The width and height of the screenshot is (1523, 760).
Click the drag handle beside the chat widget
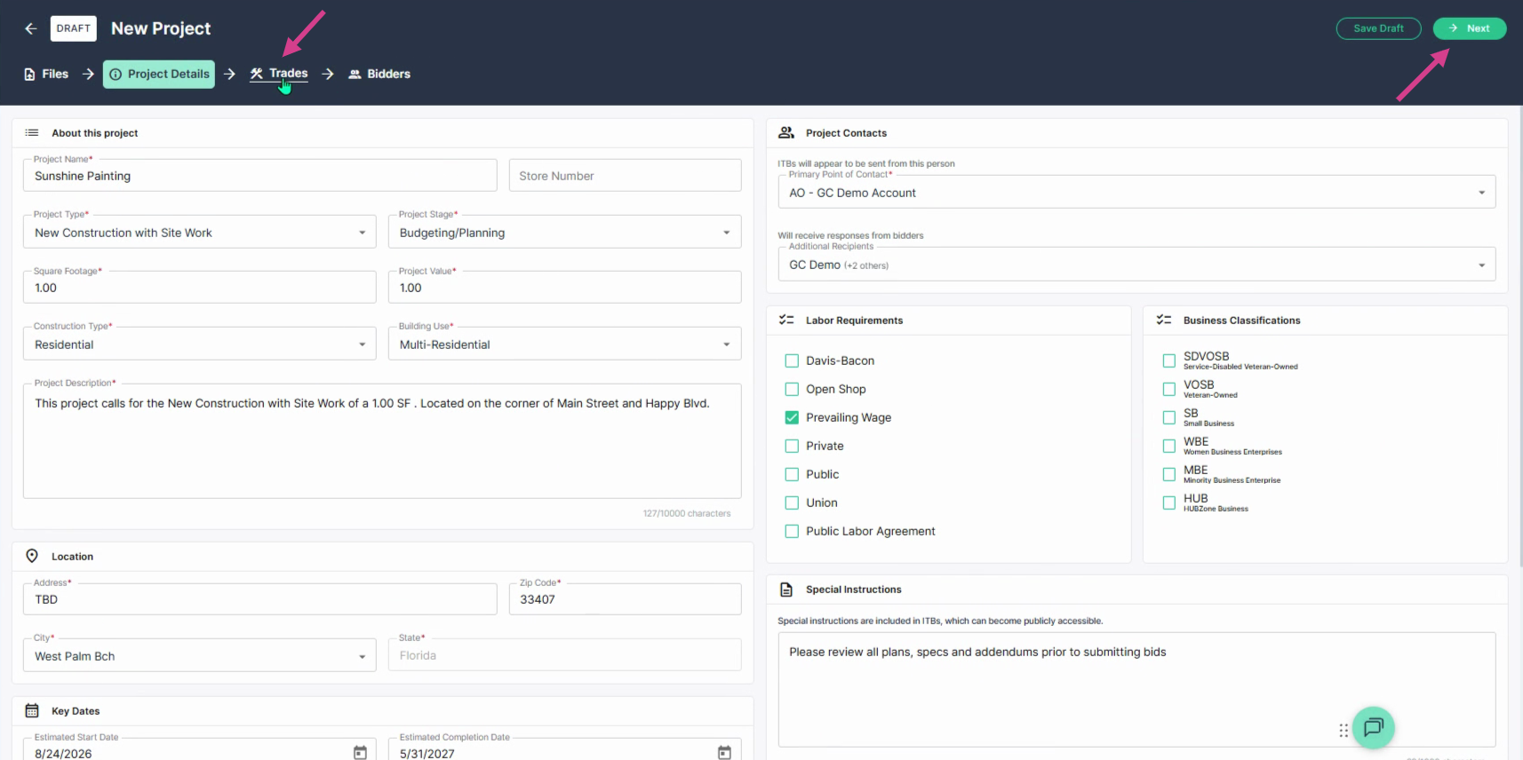pyautogui.click(x=1344, y=731)
